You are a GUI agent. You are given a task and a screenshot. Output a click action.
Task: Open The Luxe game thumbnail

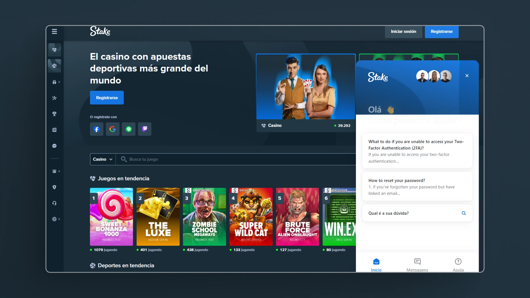click(158, 217)
